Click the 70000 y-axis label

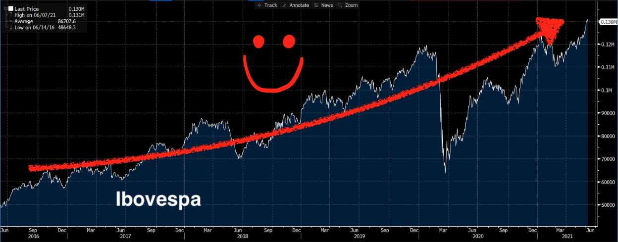(x=607, y=159)
